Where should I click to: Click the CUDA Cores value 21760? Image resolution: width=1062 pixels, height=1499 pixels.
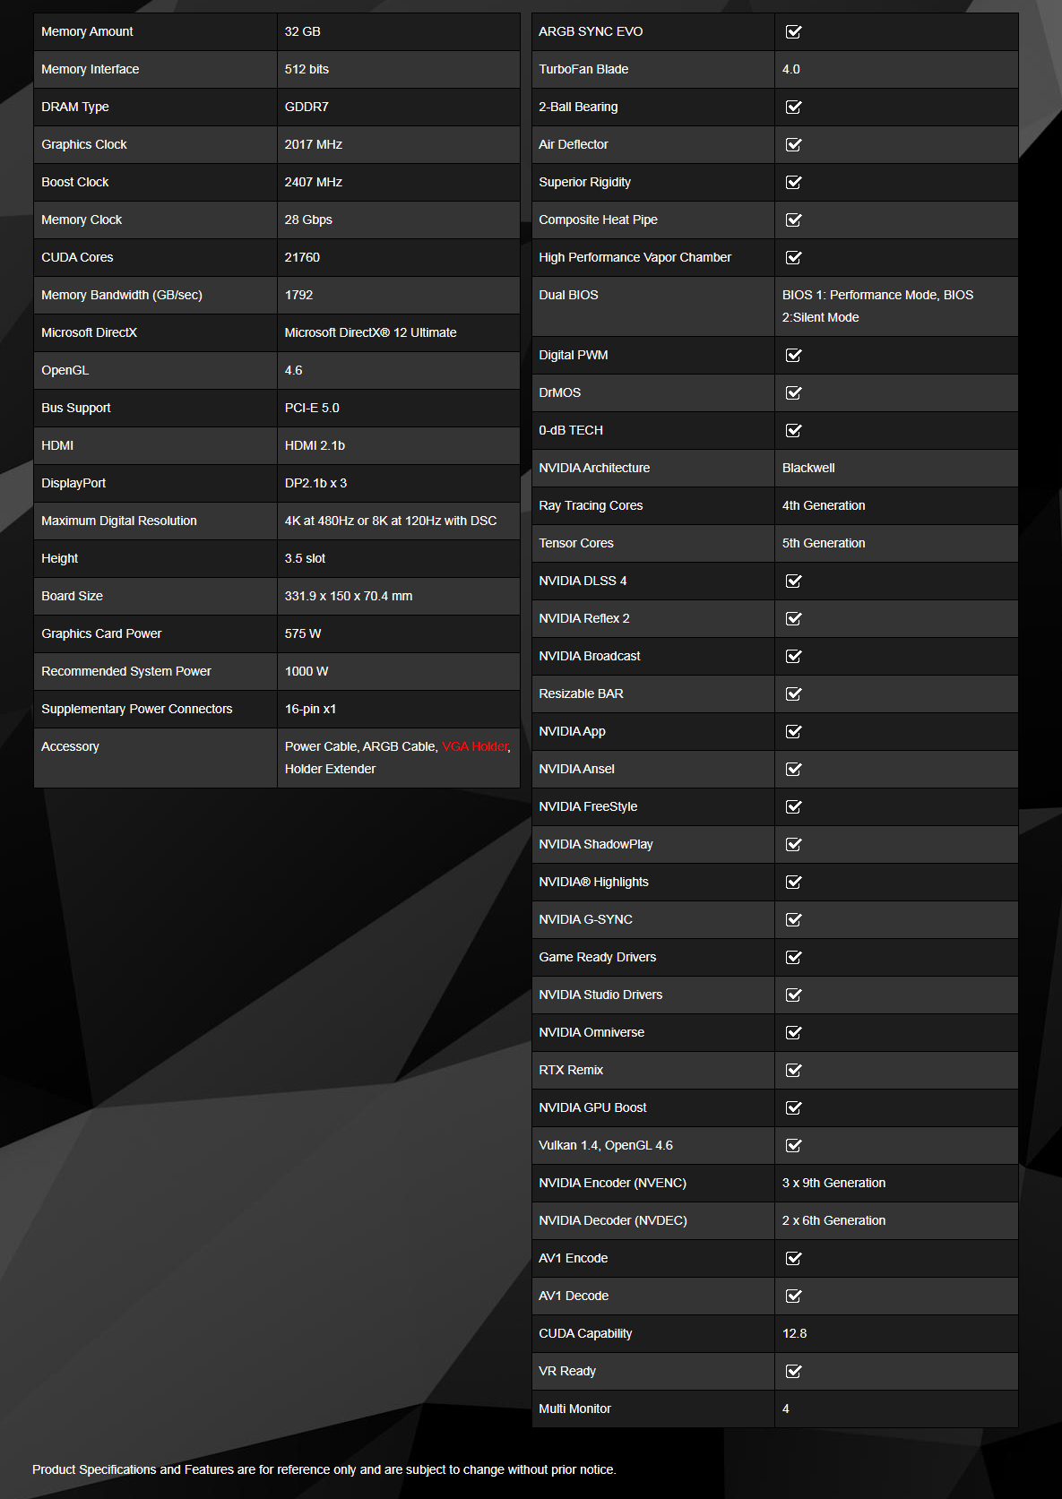point(302,257)
